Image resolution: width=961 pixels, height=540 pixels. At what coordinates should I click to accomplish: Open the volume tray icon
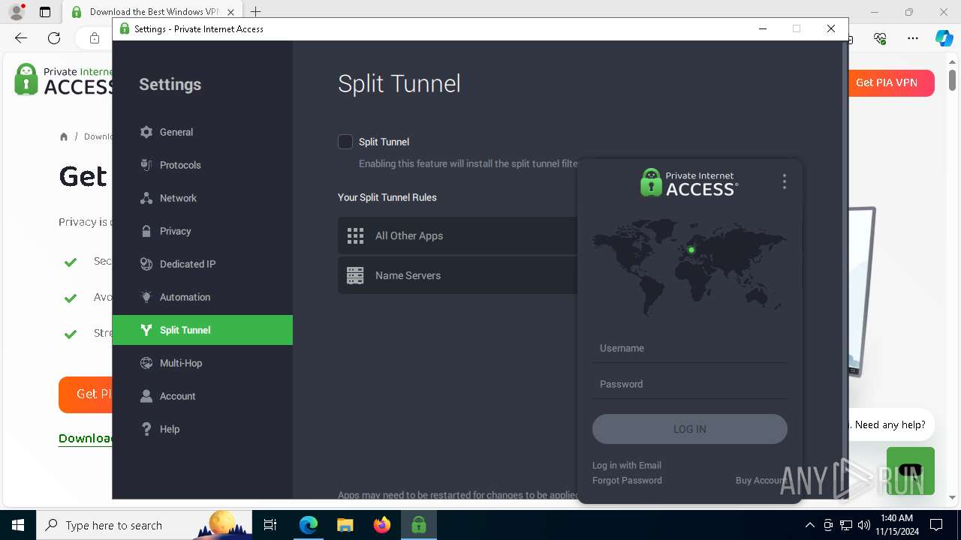coord(864,525)
